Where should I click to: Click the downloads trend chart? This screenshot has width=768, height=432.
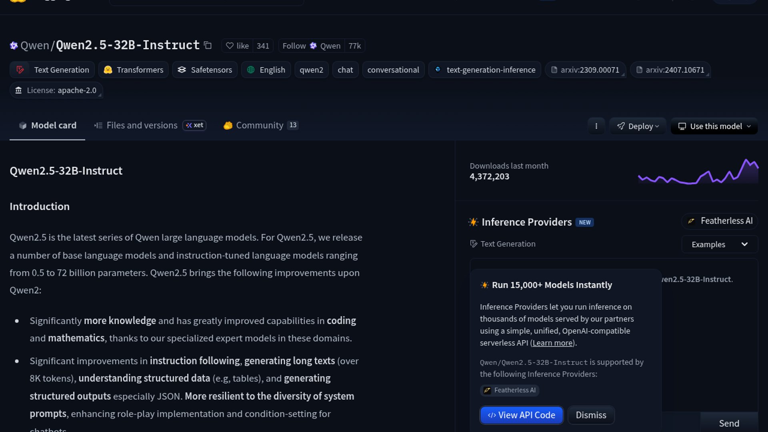pos(698,172)
